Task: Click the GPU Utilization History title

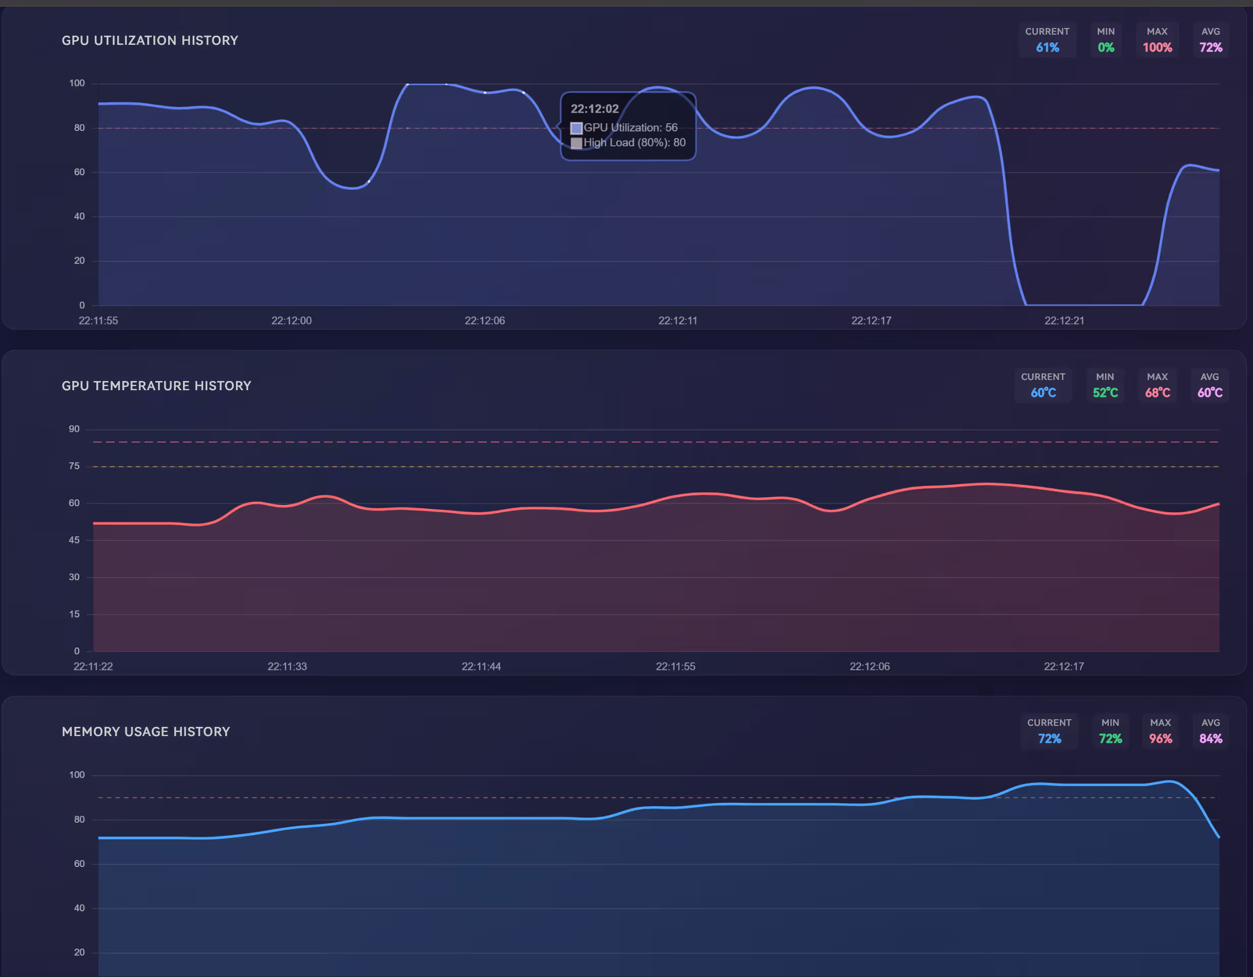Action: coord(150,41)
